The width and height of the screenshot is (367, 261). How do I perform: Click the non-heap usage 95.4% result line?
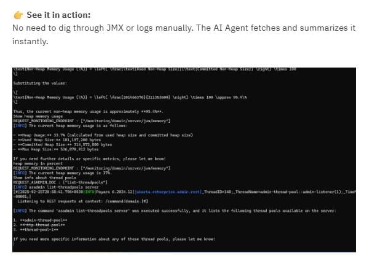(x=89, y=112)
